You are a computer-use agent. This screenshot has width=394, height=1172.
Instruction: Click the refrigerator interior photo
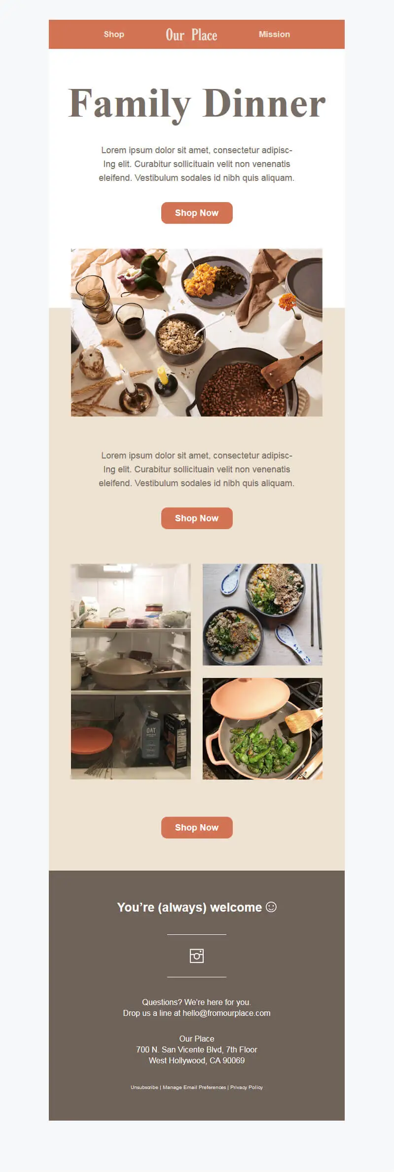(x=131, y=671)
